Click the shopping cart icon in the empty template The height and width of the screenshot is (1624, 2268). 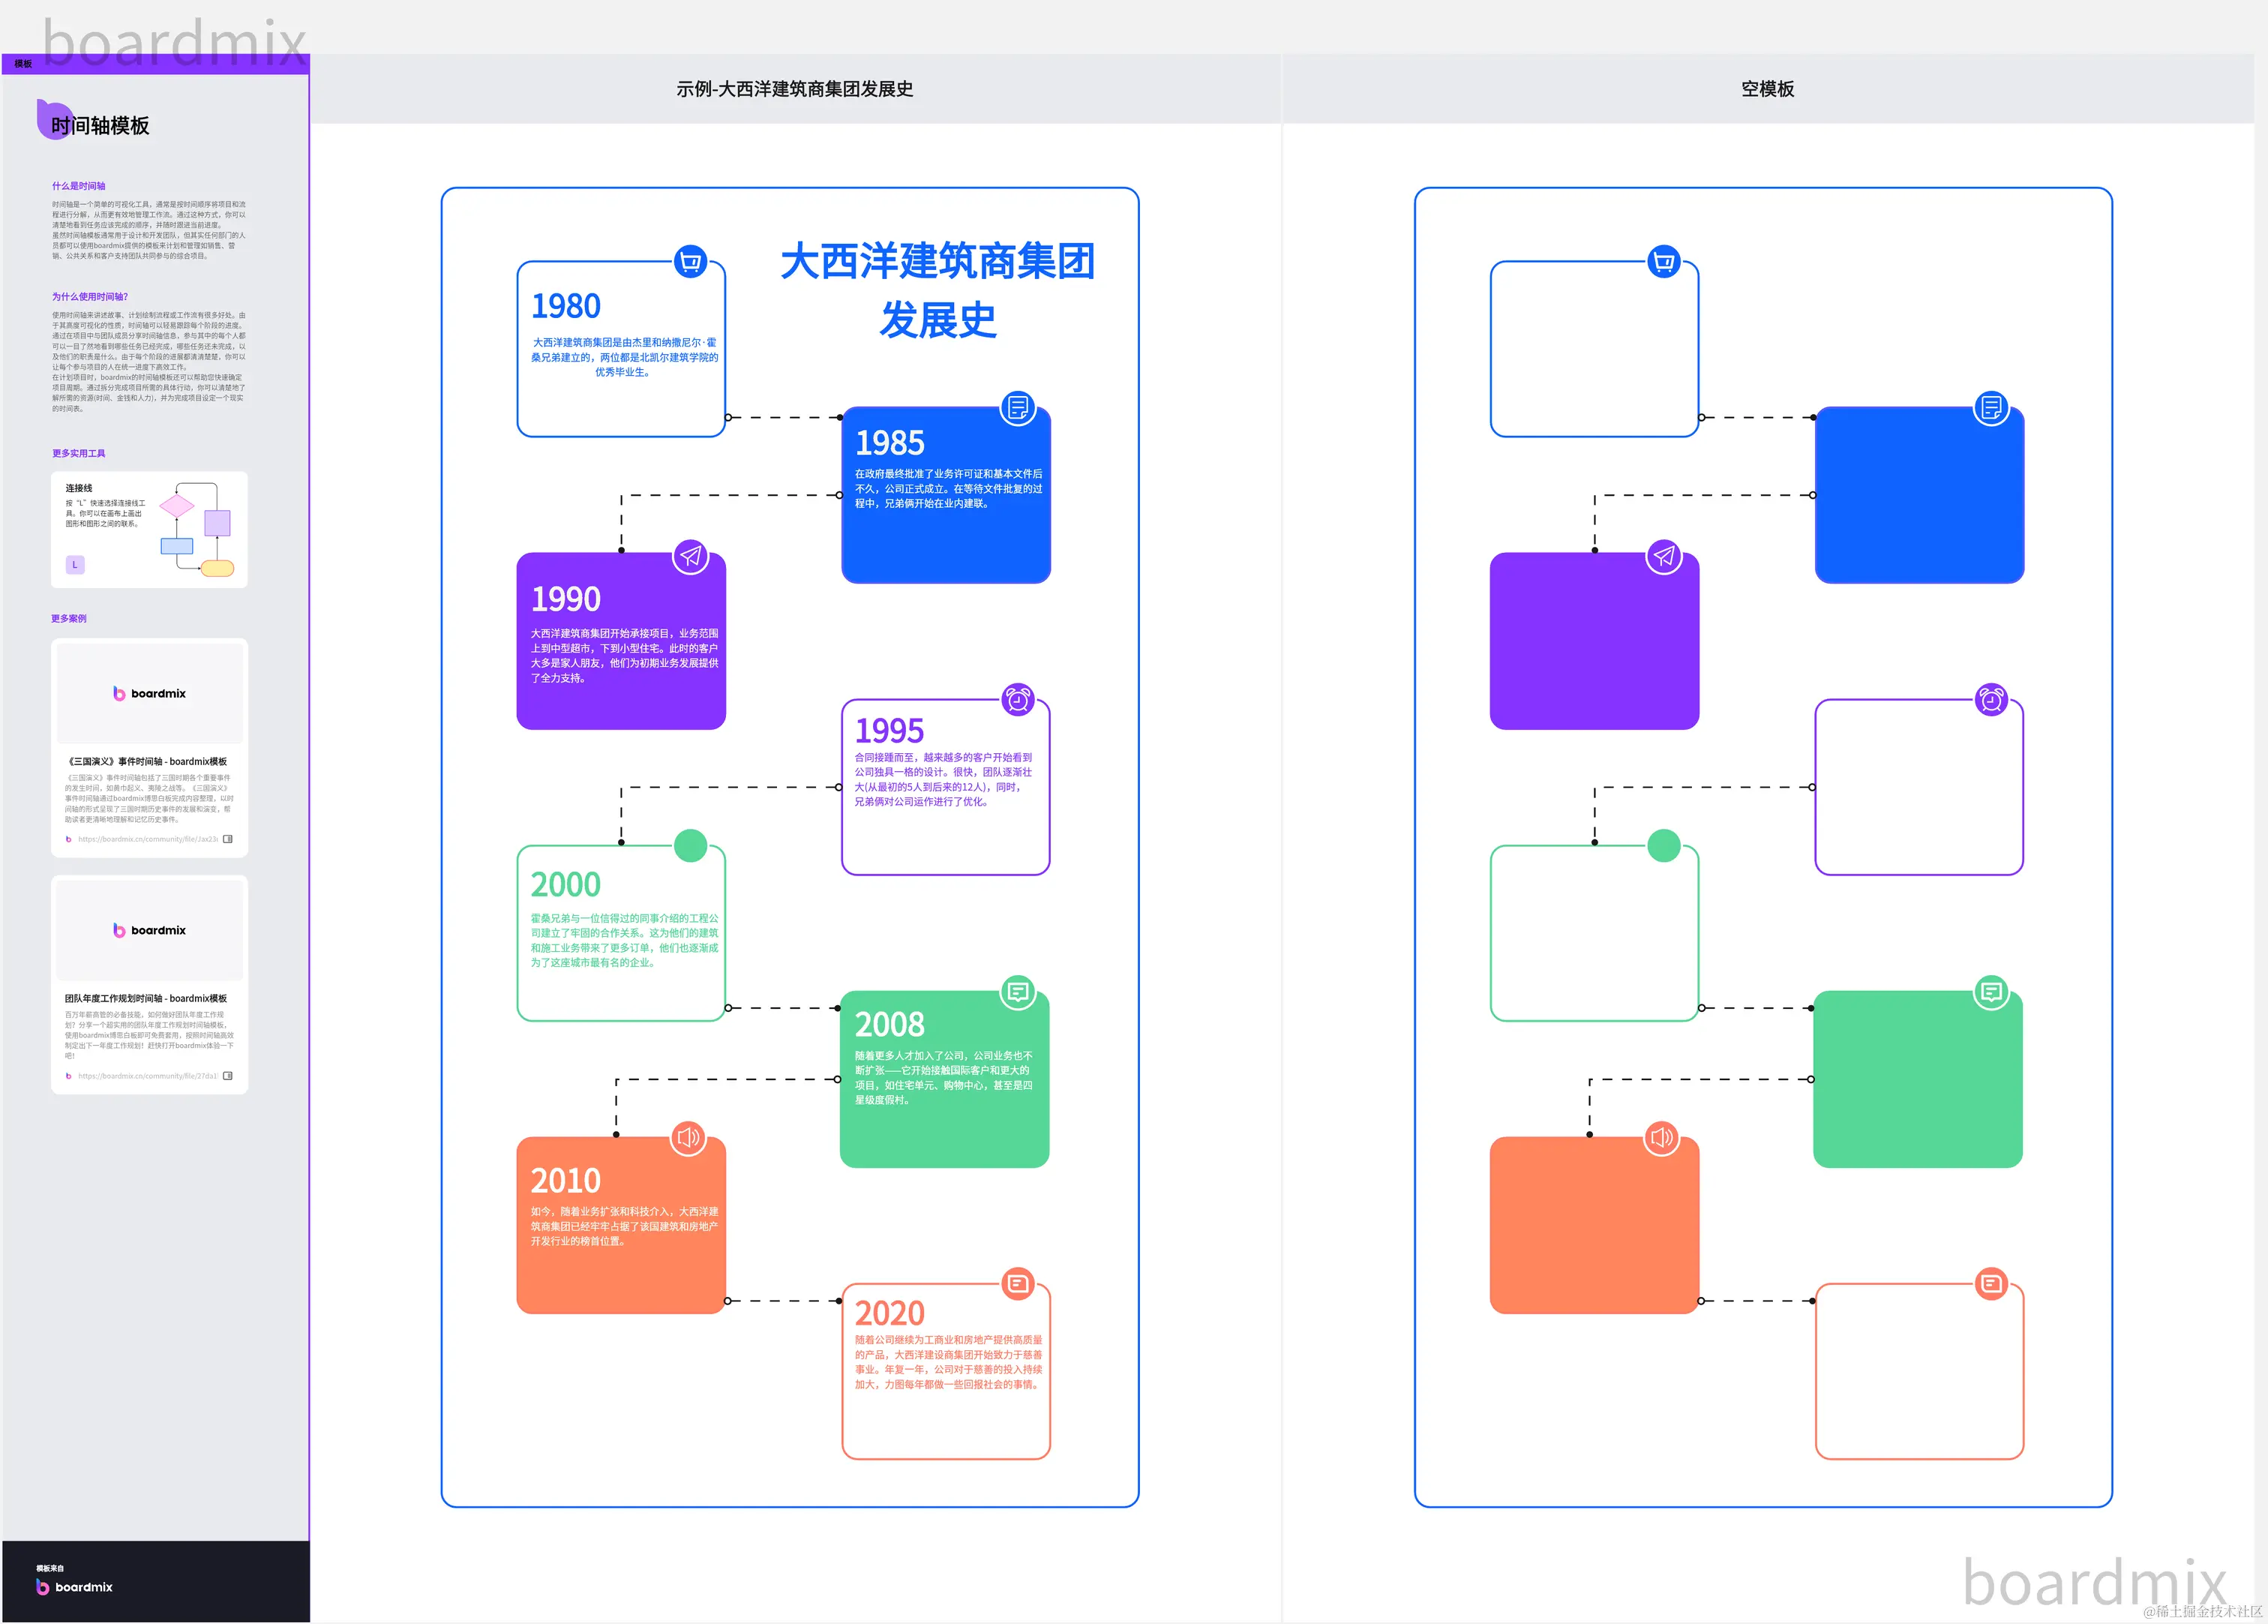[1663, 262]
